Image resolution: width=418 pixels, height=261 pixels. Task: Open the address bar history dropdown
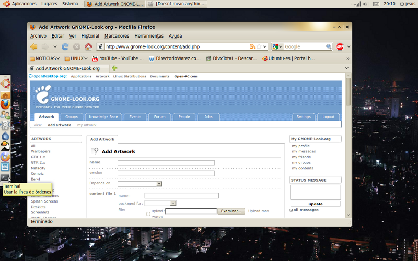click(x=265, y=46)
